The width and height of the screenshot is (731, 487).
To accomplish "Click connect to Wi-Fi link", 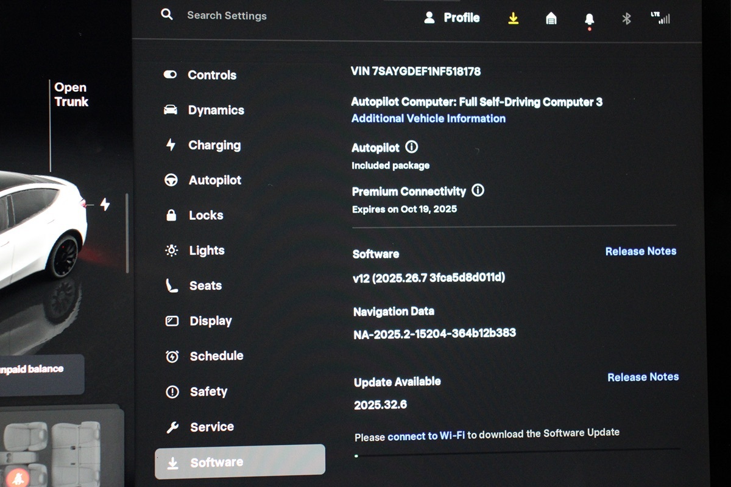I will point(426,436).
